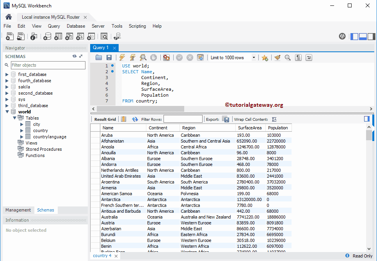
Task: Expand the country table node
Action: 22,130
